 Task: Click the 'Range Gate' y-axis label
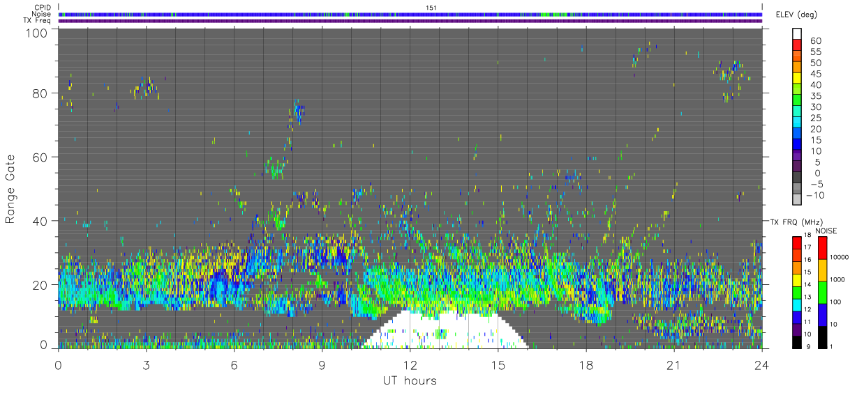point(10,188)
